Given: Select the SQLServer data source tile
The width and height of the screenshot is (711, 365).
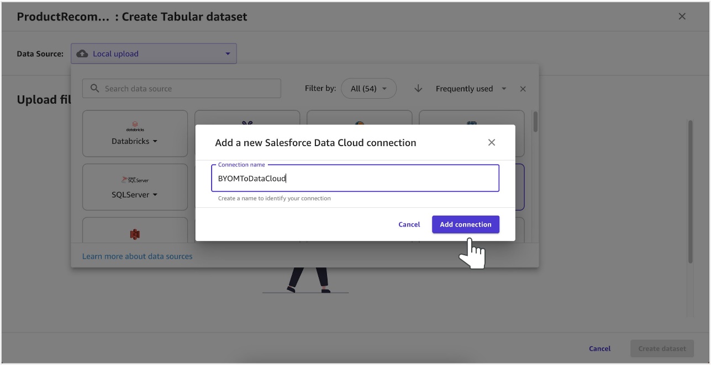Looking at the screenshot, I should (x=135, y=187).
